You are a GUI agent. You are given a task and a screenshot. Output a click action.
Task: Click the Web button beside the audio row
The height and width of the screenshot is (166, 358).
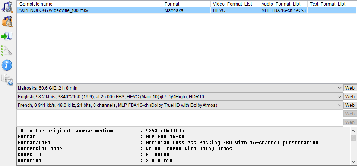click(x=350, y=105)
